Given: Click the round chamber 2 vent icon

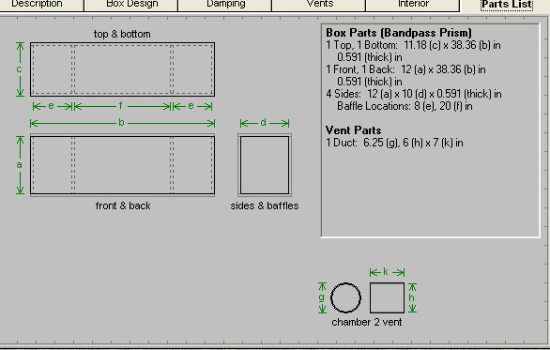Looking at the screenshot, I should 345,297.
